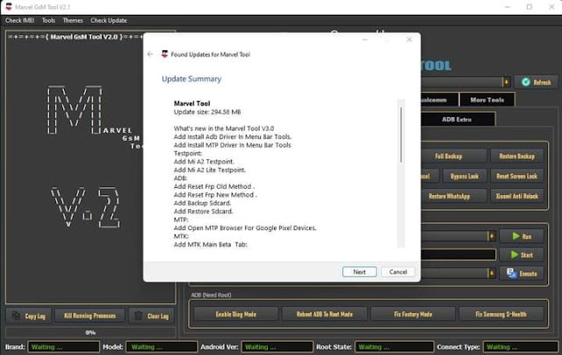
Task: Switch to the More Tools tab
Action: coord(486,100)
